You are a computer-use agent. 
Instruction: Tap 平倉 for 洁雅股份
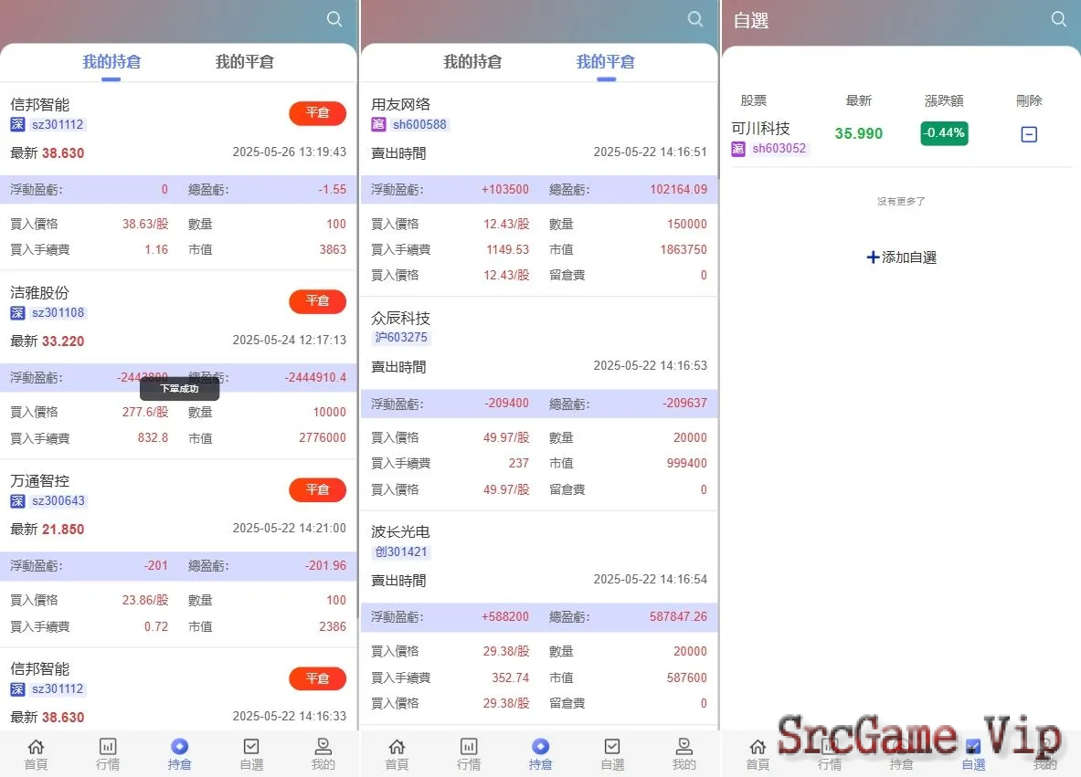pos(317,301)
